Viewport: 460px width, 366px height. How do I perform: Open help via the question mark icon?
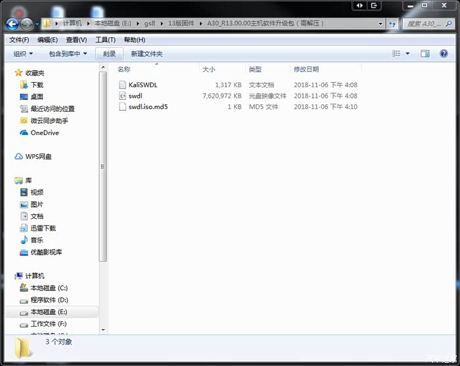click(445, 54)
